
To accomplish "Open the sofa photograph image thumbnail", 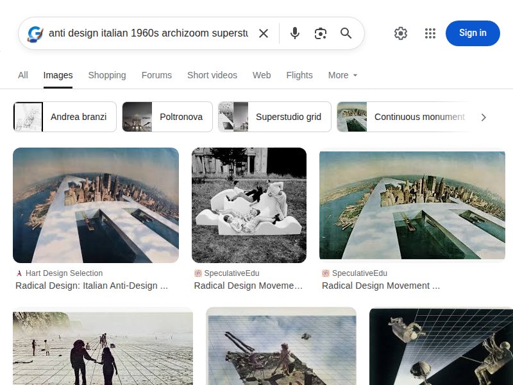I will click(x=249, y=205).
